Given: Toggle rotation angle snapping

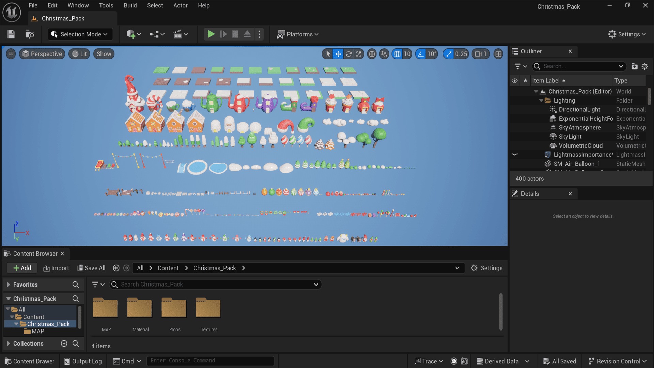Looking at the screenshot, I should [421, 54].
